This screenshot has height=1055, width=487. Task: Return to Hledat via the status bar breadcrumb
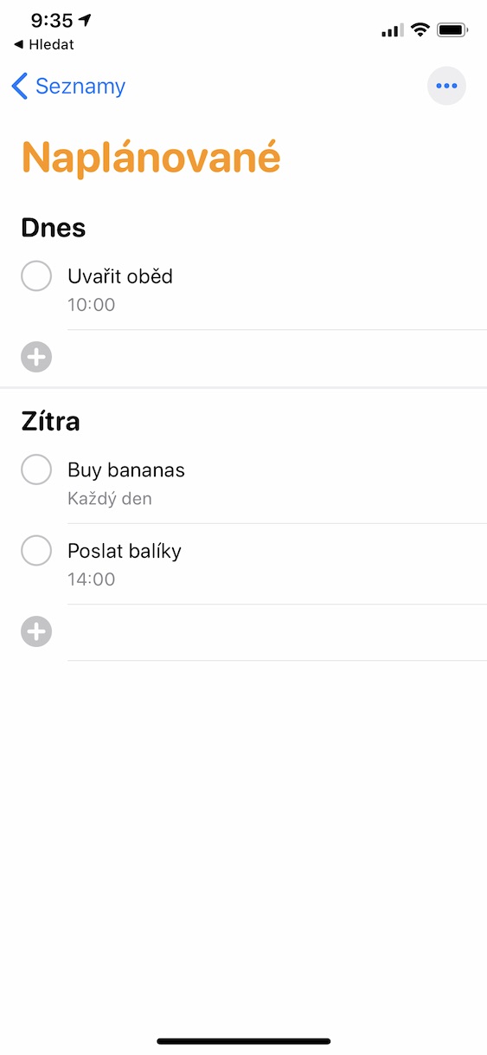click(x=43, y=44)
